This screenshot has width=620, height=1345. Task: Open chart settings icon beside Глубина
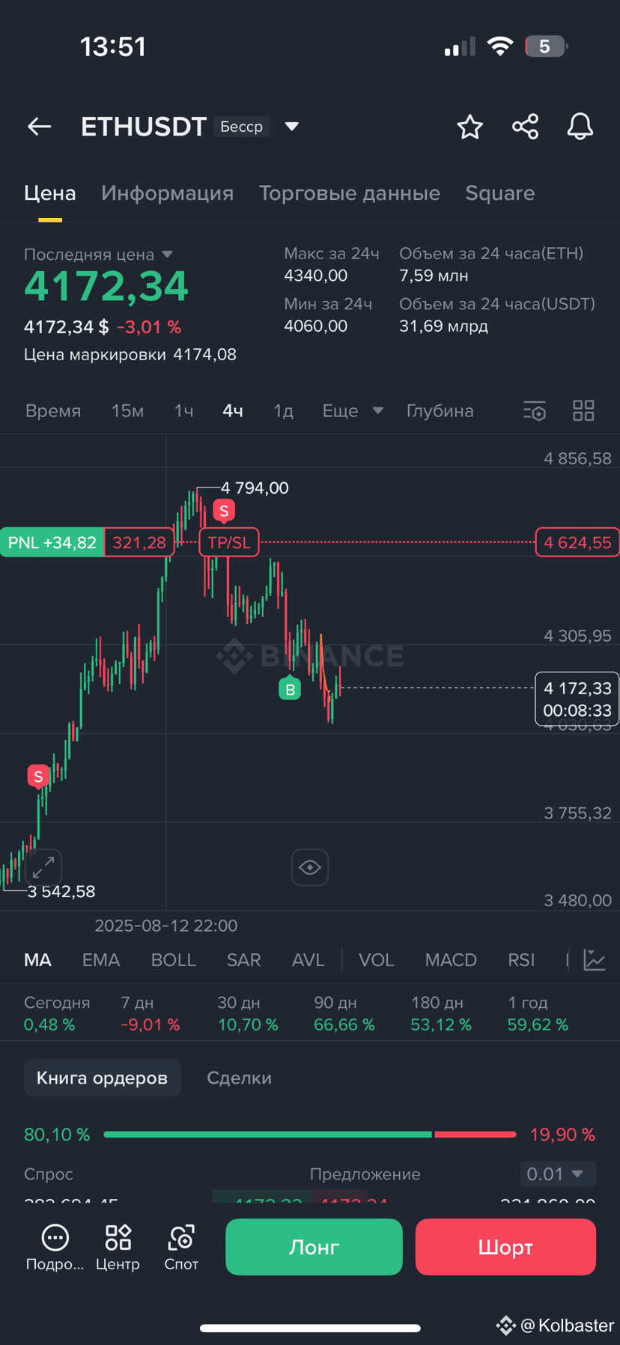coord(535,410)
